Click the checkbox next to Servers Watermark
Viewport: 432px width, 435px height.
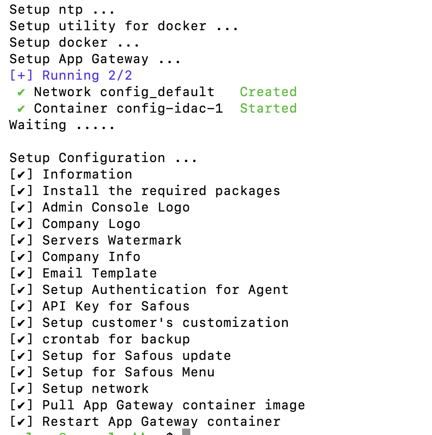pos(22,240)
